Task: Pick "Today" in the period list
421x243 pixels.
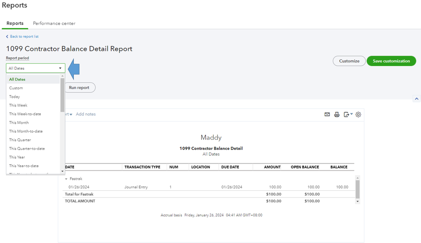Action: point(14,96)
